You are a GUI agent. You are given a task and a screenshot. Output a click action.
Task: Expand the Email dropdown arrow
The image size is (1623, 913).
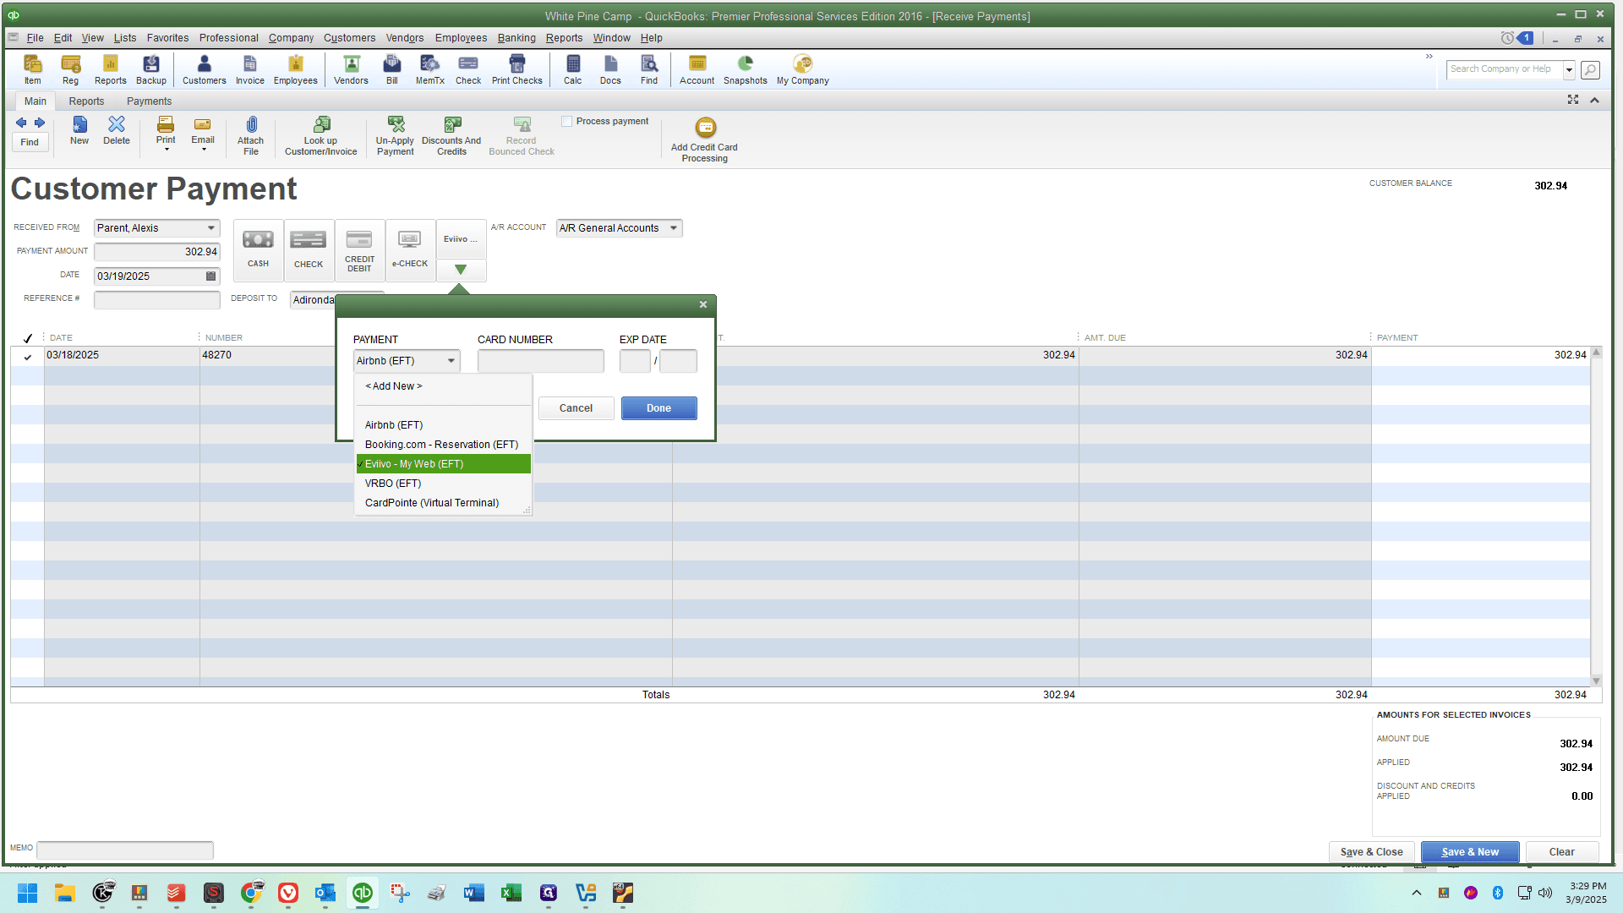pyautogui.click(x=204, y=150)
